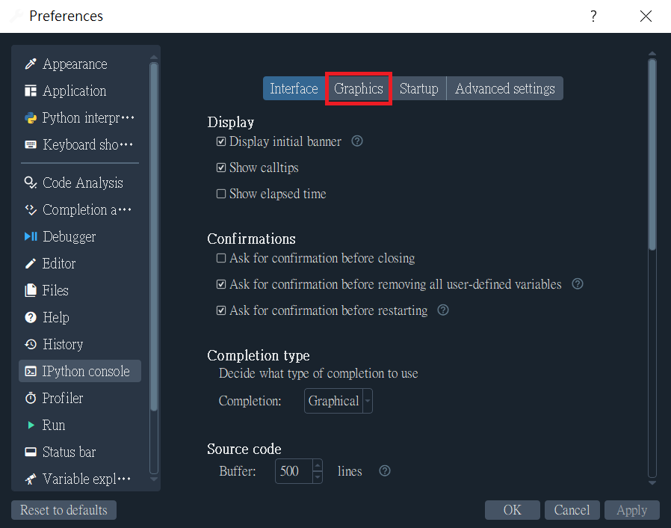The image size is (671, 528).
Task: Open Appearance preferences via eyedropper icon
Action: (x=31, y=64)
